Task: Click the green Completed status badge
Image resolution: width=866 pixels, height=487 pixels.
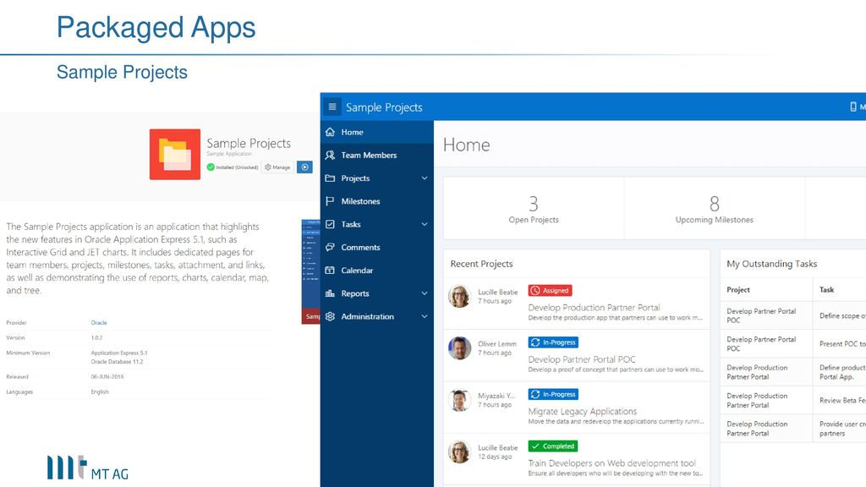Action: click(553, 446)
